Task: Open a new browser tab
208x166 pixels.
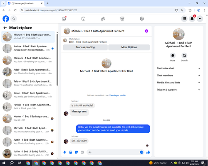Action: point(47,3)
